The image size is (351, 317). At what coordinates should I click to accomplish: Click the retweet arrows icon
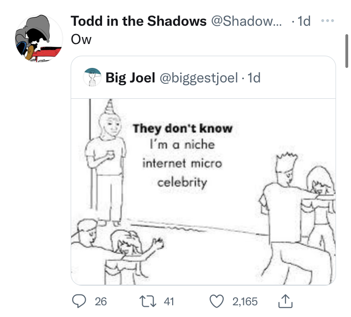[148, 302]
